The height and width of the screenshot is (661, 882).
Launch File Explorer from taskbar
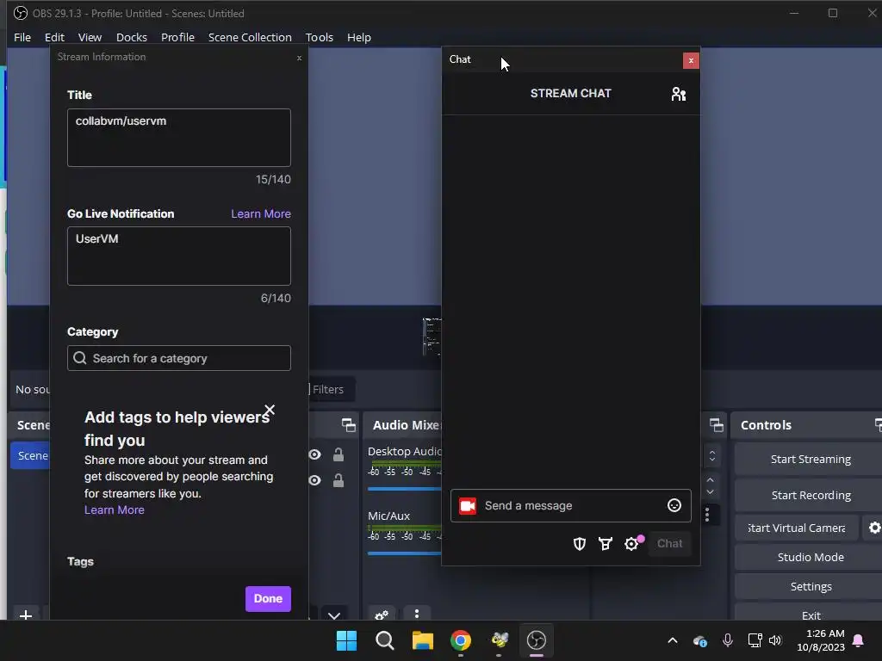(422, 640)
